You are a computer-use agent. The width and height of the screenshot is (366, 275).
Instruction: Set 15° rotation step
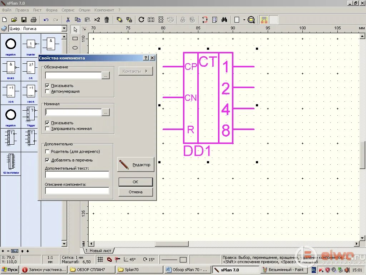click(149, 259)
